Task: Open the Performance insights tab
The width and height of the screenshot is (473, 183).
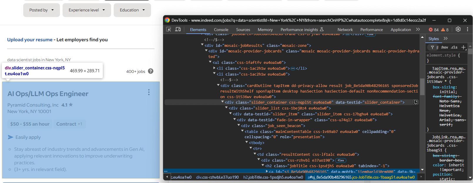Action: (302, 30)
